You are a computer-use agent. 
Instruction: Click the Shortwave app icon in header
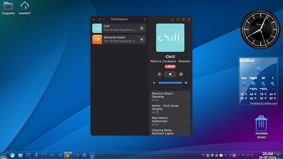94,19
